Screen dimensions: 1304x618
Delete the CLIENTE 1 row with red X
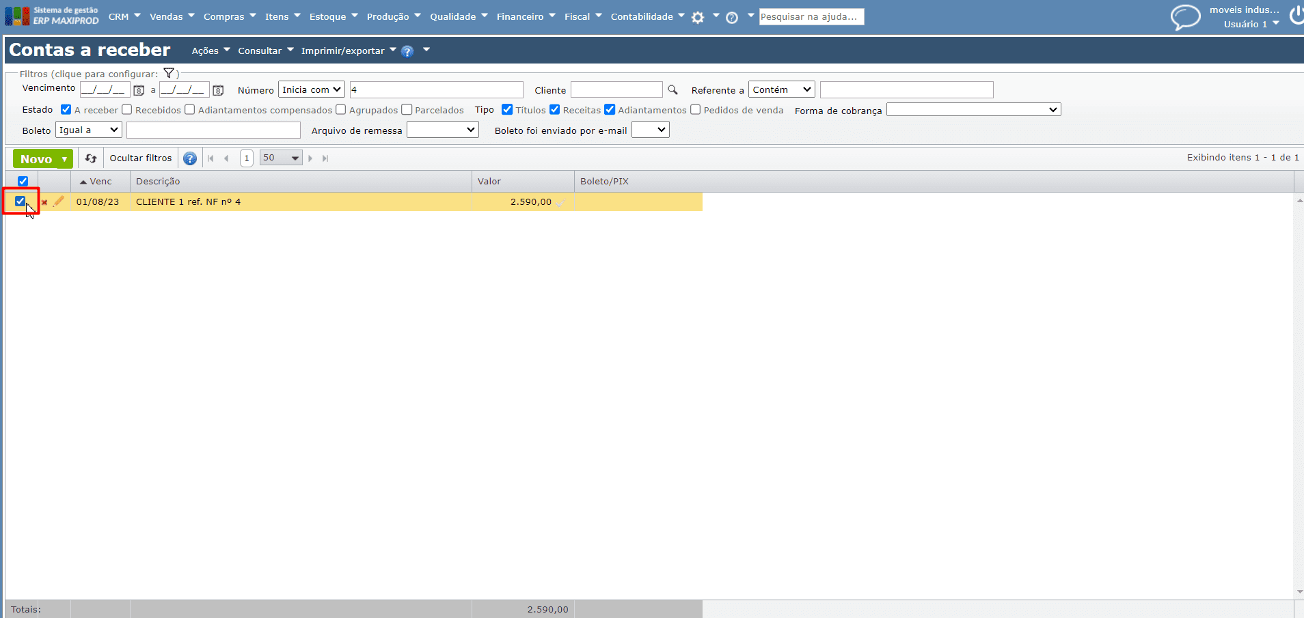click(x=44, y=202)
